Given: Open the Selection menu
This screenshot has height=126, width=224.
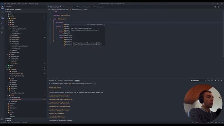Looking at the screenshot, I should click(14, 4).
